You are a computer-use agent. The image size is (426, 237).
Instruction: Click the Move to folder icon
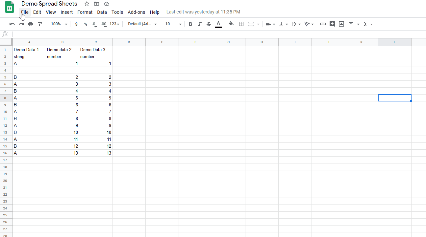pyautogui.click(x=96, y=4)
